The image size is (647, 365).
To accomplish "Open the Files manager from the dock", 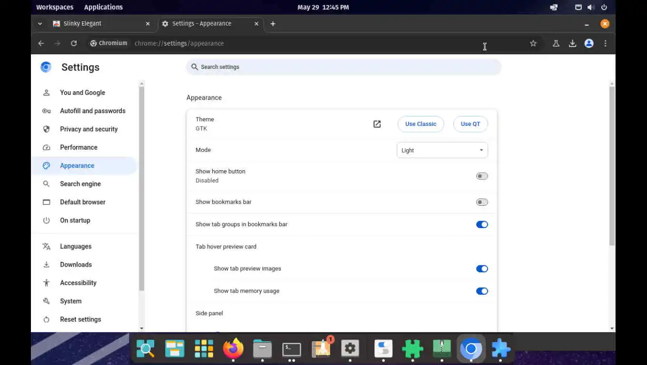I will click(262, 349).
